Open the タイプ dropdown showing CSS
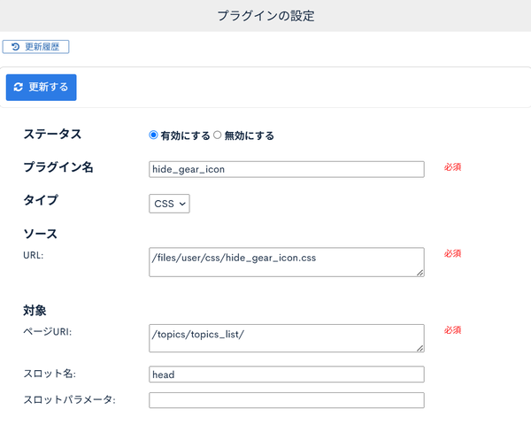 click(x=169, y=204)
